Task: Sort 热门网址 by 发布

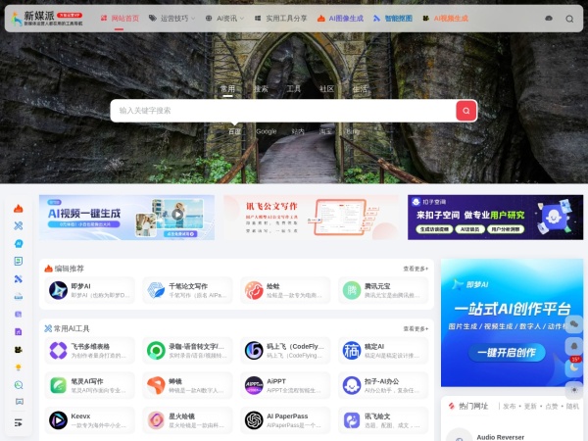Action: click(x=510, y=406)
